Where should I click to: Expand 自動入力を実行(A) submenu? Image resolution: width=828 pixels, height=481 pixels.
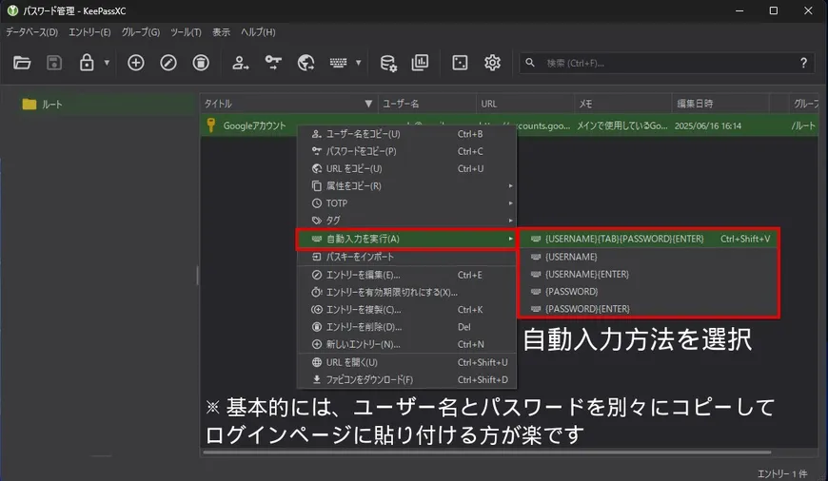pyautogui.click(x=406, y=239)
